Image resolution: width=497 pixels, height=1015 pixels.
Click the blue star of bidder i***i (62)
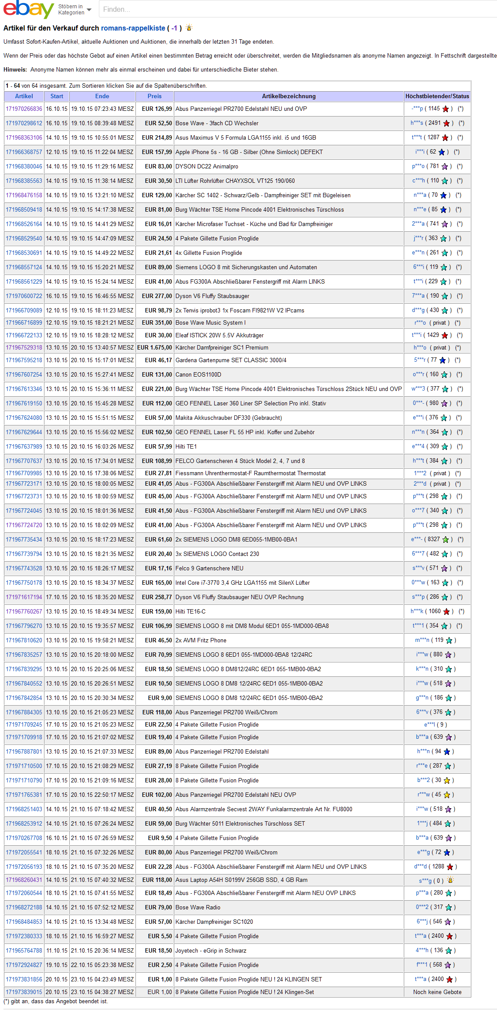pyautogui.click(x=442, y=152)
